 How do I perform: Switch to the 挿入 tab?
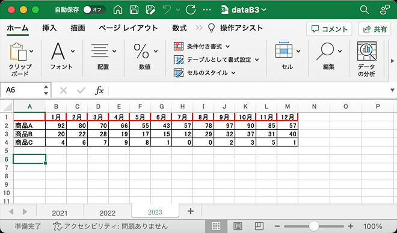(49, 28)
